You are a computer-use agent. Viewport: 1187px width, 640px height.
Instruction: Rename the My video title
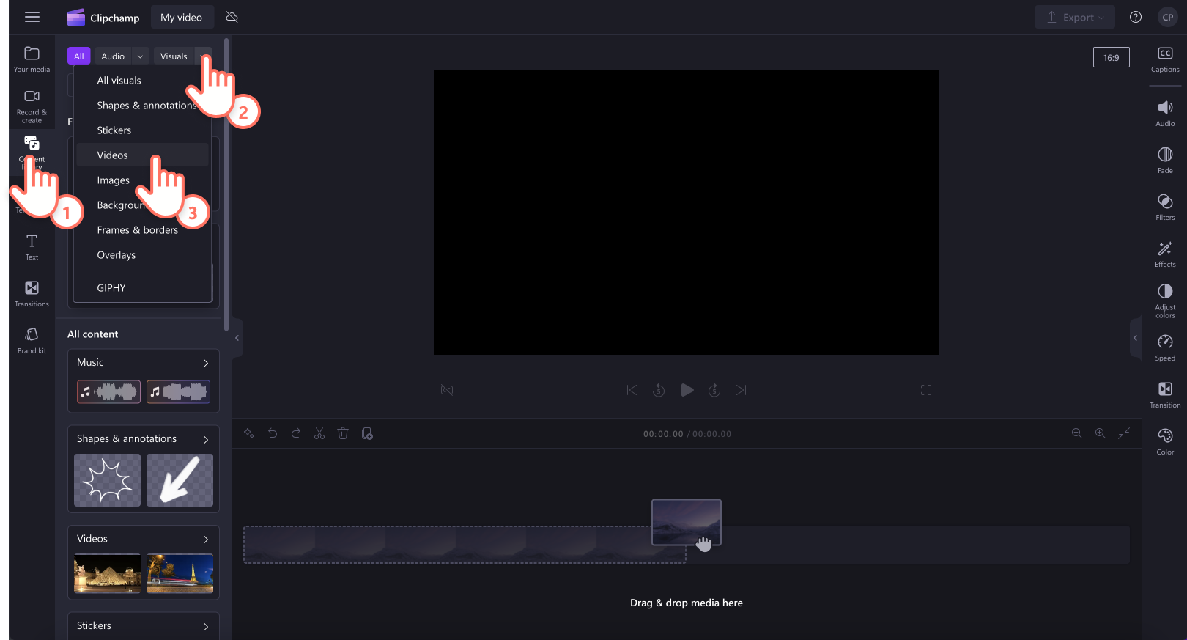(182, 18)
